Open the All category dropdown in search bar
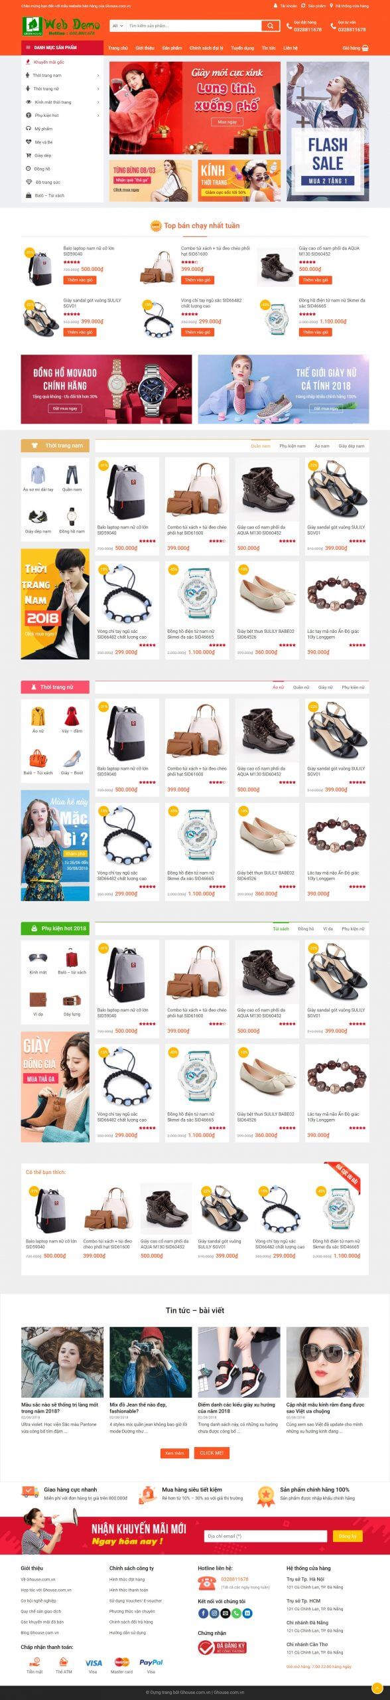This screenshot has height=1700, width=390. (117, 26)
